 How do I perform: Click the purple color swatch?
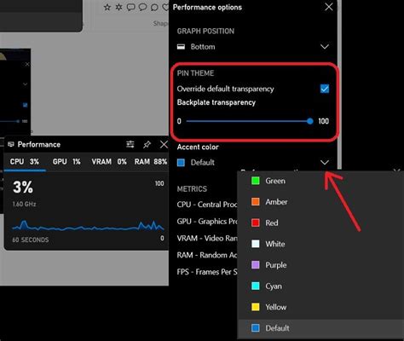click(x=256, y=265)
